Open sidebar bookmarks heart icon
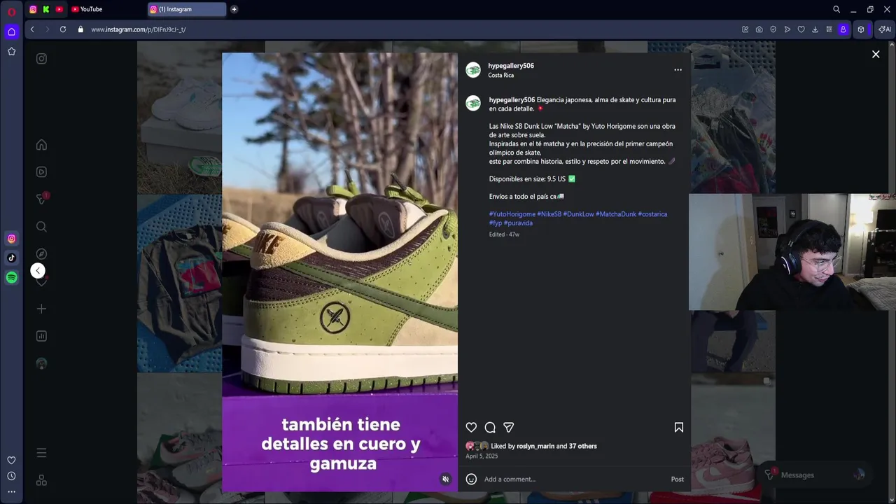This screenshot has width=896, height=504. pos(11,460)
